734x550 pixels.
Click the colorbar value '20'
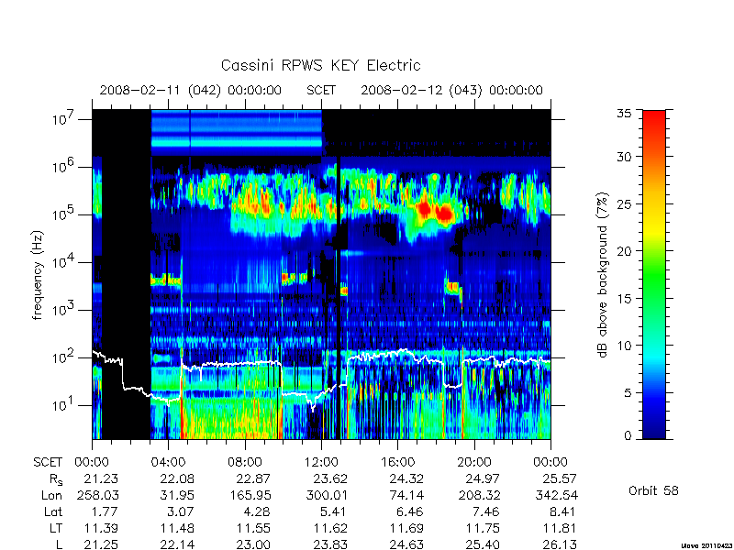click(x=624, y=251)
